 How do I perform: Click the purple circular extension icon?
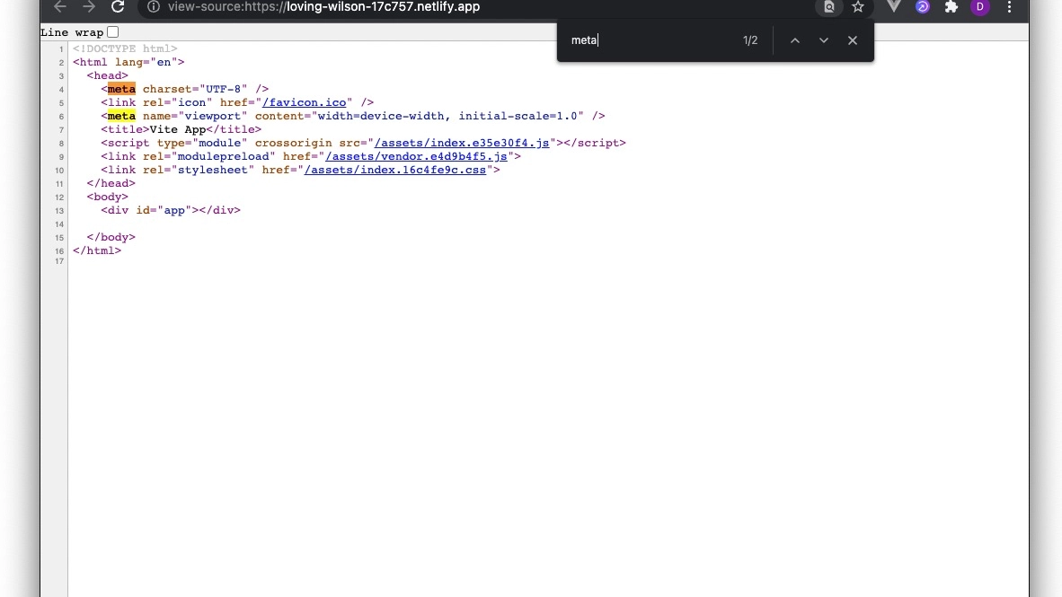(922, 7)
